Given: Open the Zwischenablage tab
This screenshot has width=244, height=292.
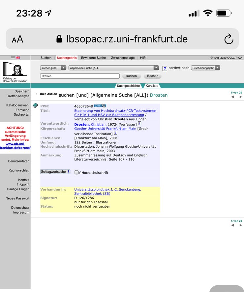Looking at the screenshot, I should [x=123, y=58].
